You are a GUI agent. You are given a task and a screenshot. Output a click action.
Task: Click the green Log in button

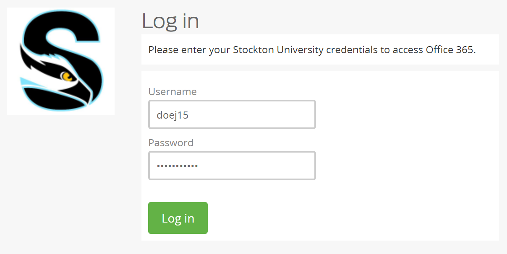click(178, 218)
